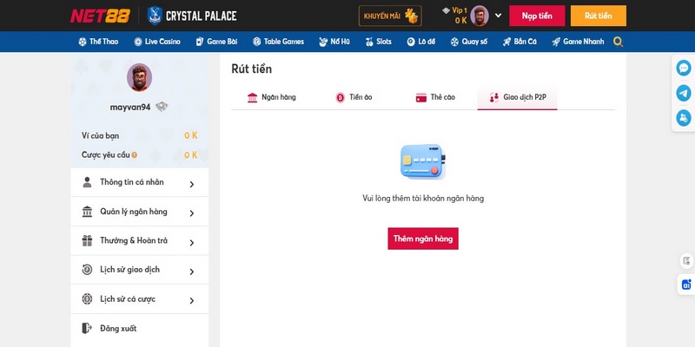The width and height of the screenshot is (695, 347).
Task: Click the door exit icon beside Đăng xuất
Action: click(x=87, y=328)
